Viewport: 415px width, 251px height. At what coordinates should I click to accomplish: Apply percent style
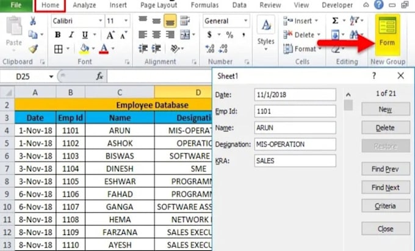229,35
